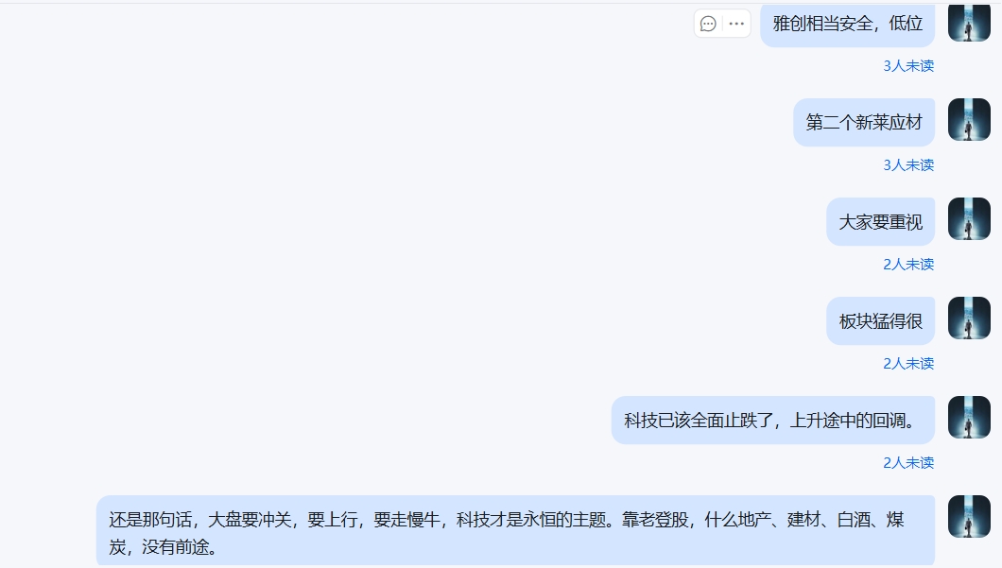Click avatar beside the 还是那句话 message

point(969,516)
